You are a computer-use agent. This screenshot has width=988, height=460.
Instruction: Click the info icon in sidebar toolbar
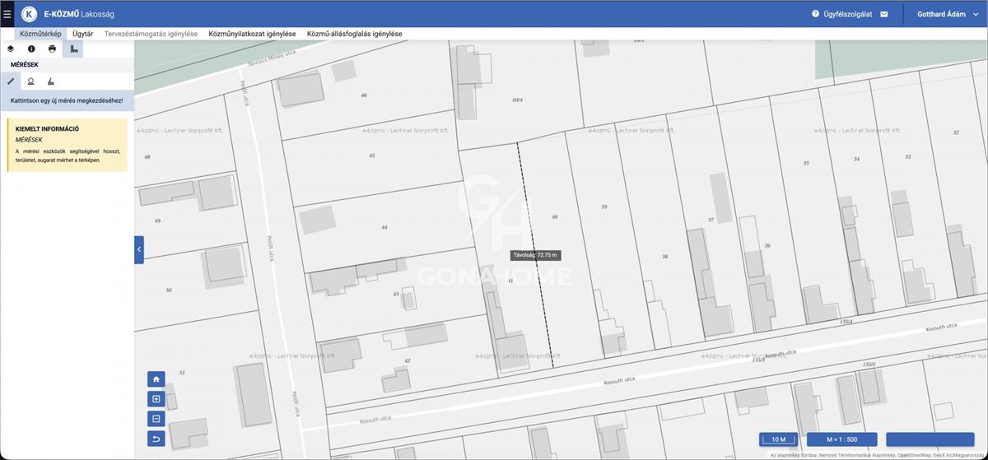[x=31, y=49]
